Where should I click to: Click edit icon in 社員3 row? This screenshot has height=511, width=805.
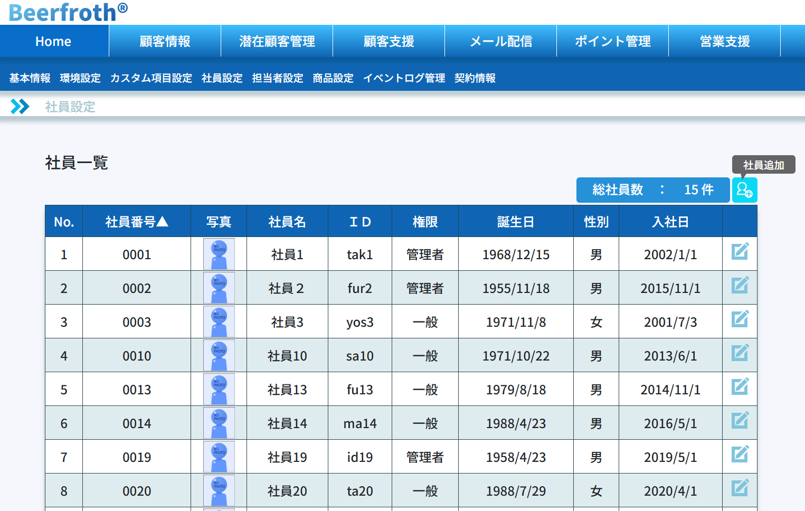click(x=740, y=319)
